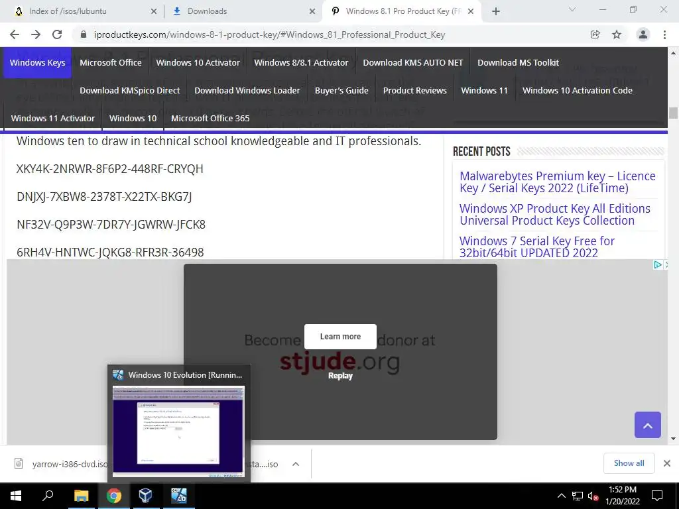View site info padlock icon
Image resolution: width=679 pixels, height=509 pixels.
[84, 34]
